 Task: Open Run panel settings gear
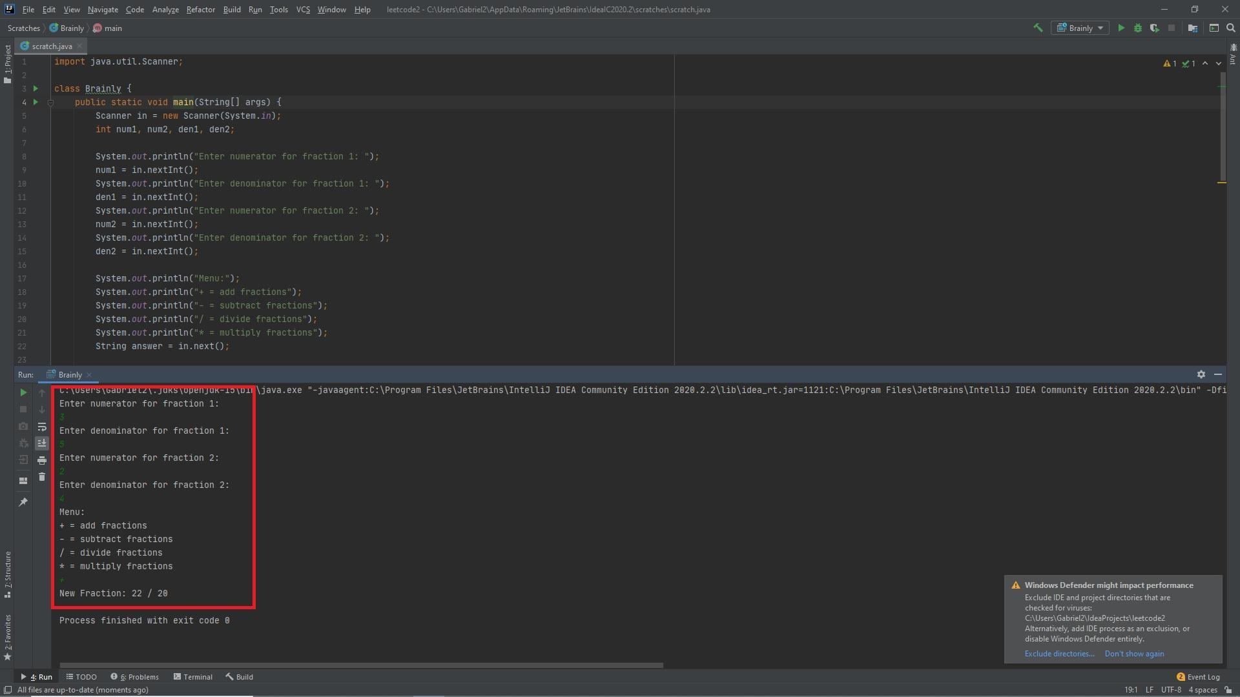click(1201, 374)
